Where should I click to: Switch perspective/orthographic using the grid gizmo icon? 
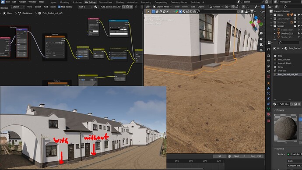261,50
